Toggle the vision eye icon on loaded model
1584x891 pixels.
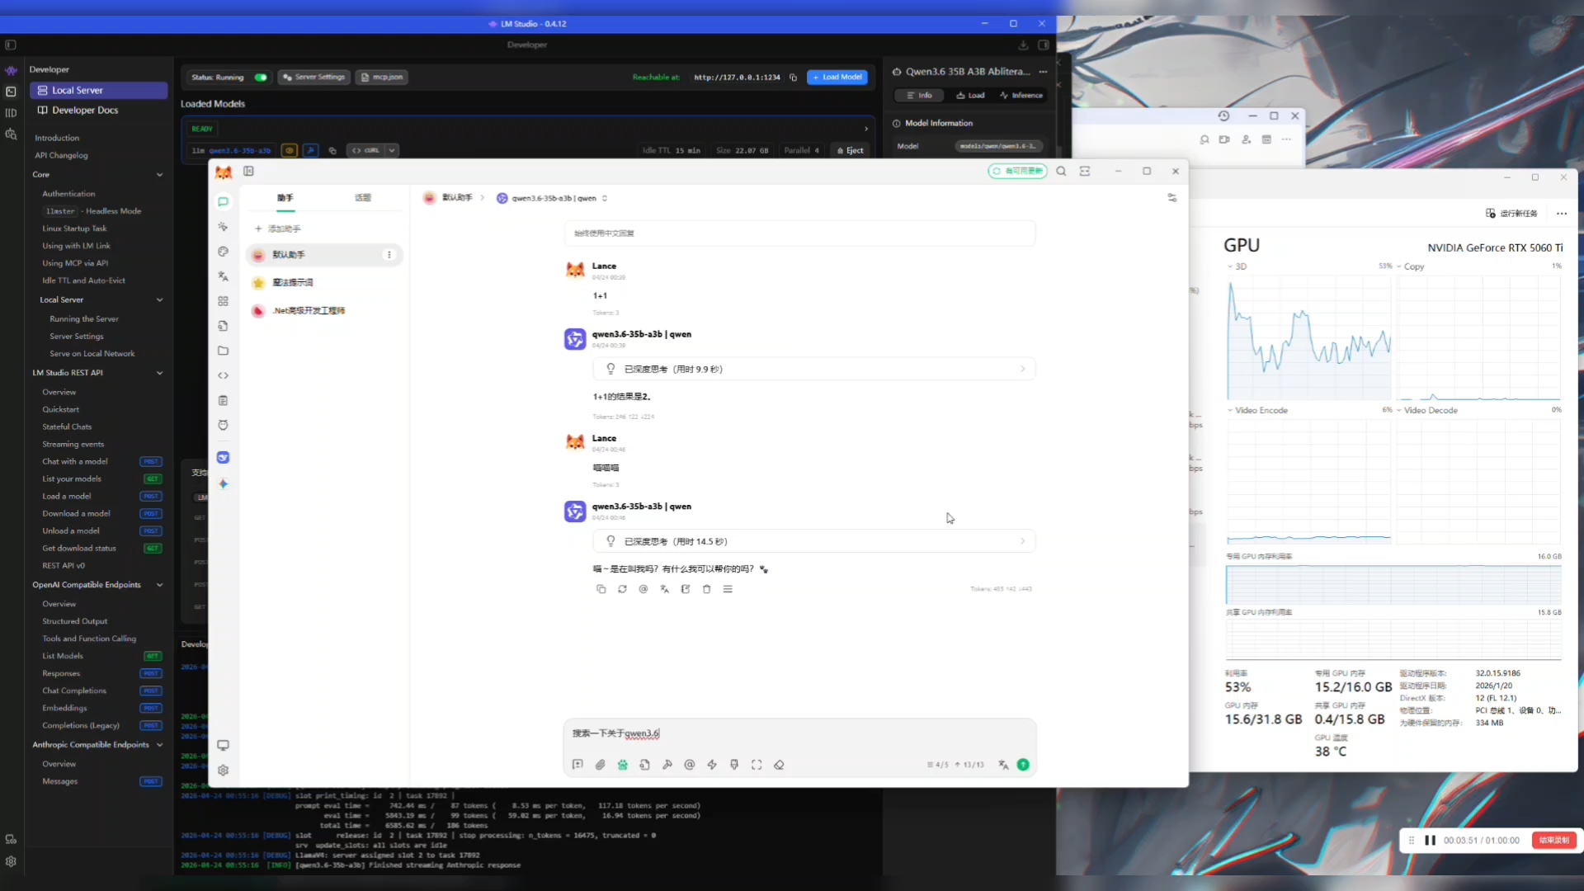pos(289,150)
